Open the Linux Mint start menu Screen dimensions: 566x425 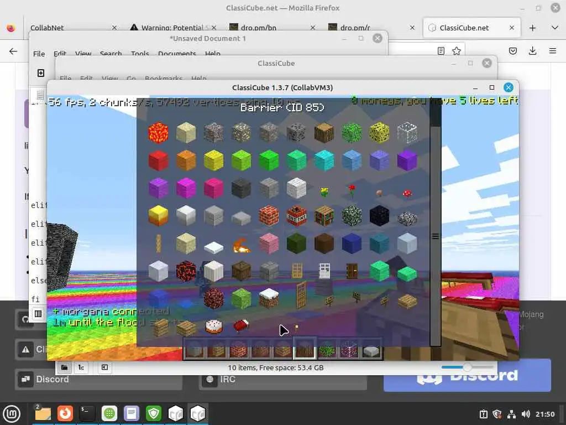tap(12, 414)
